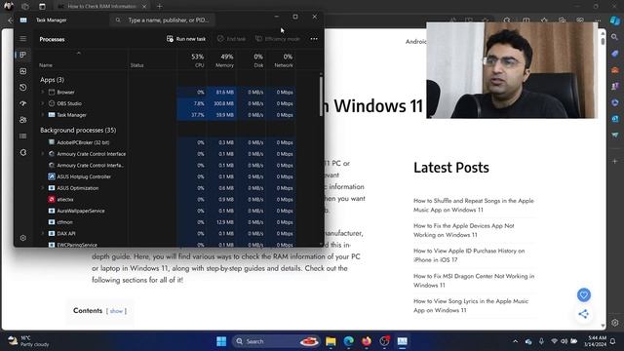Select Processes page icon in Task Manager sidebar
The width and height of the screenshot is (624, 351).
click(x=23, y=55)
